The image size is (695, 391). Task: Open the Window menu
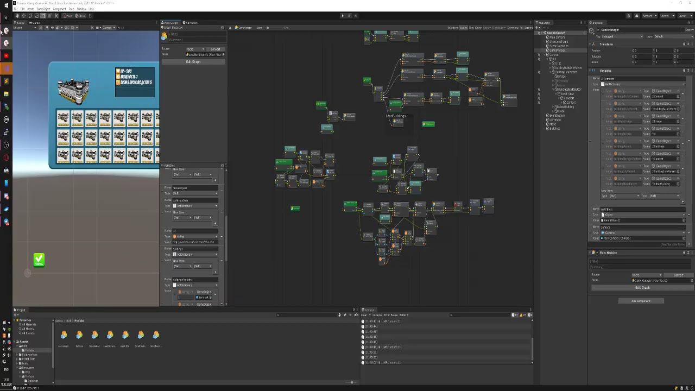tap(81, 9)
